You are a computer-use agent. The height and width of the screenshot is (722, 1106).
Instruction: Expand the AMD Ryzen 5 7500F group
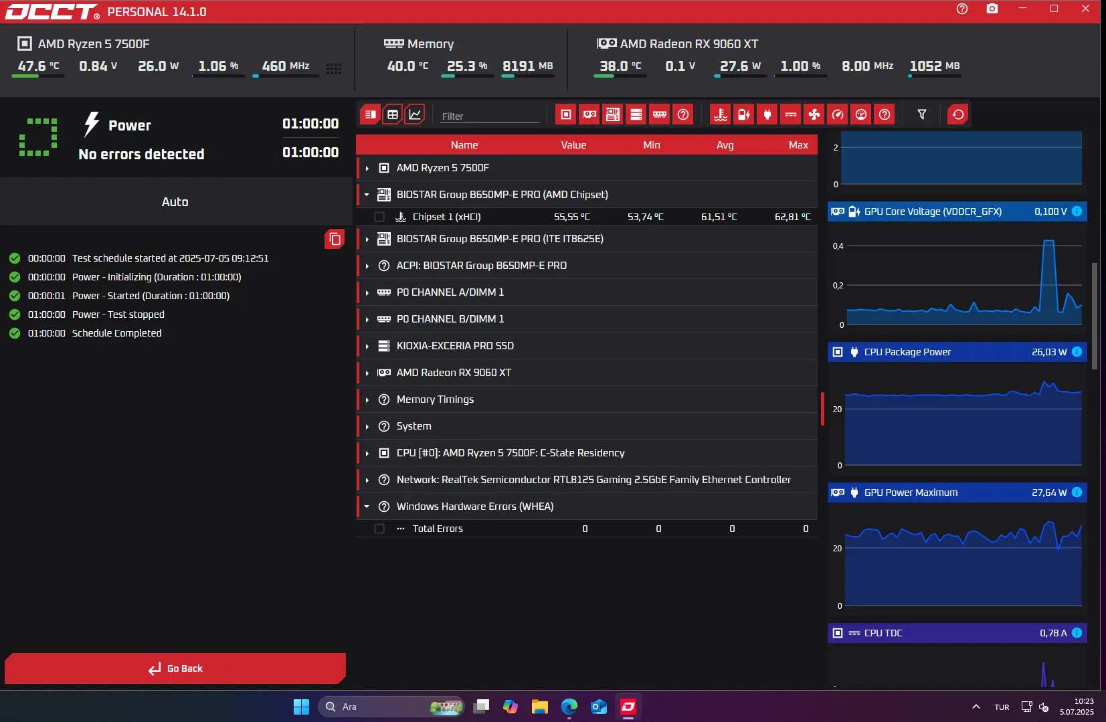(x=367, y=168)
